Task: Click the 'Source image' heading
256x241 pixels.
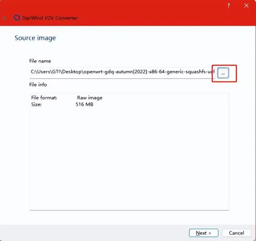Action: pos(35,38)
